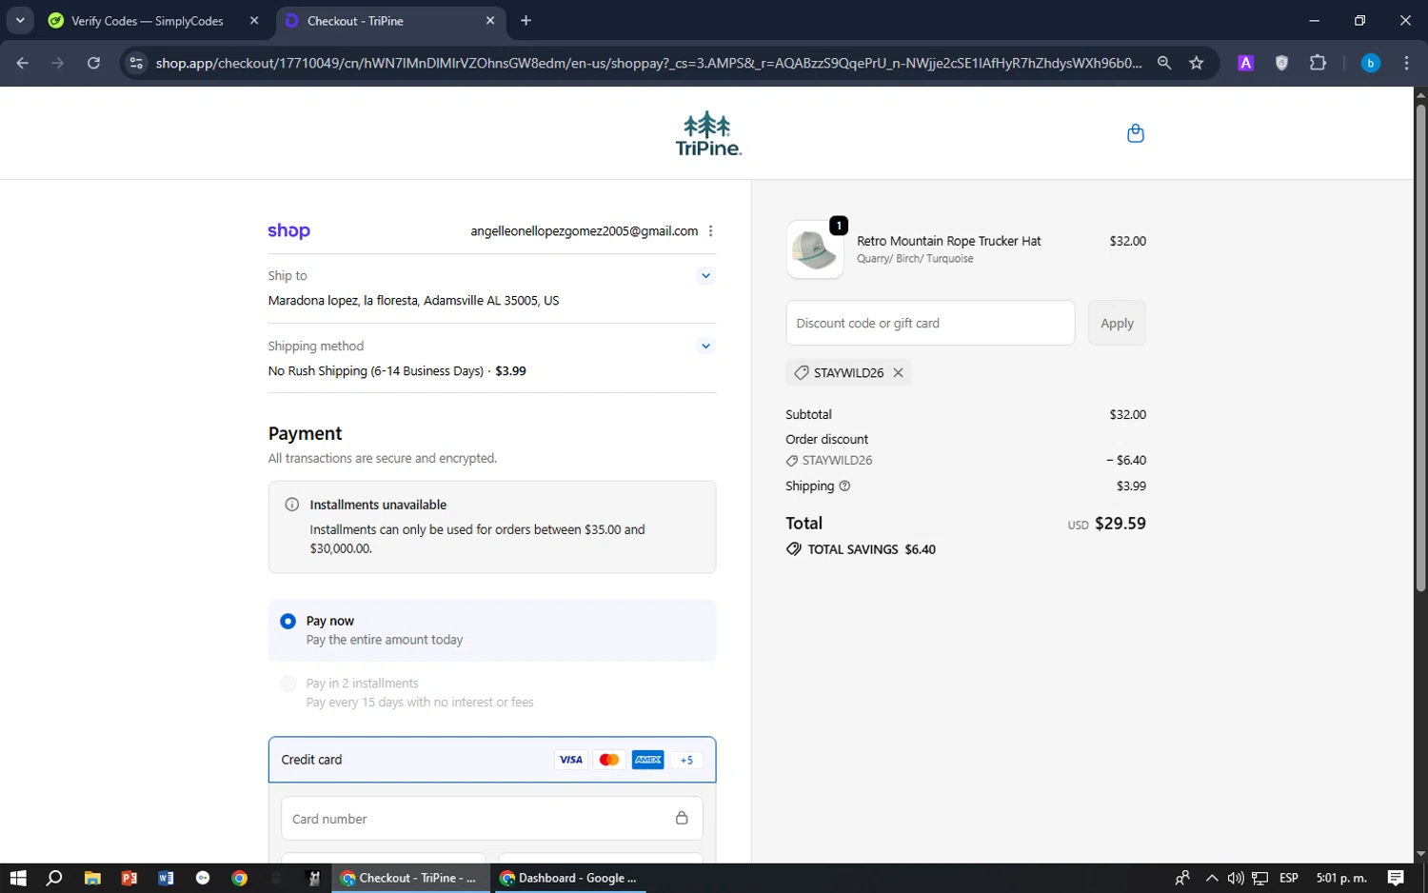Open Word from taskbar
The image size is (1428, 893).
pos(166,878)
